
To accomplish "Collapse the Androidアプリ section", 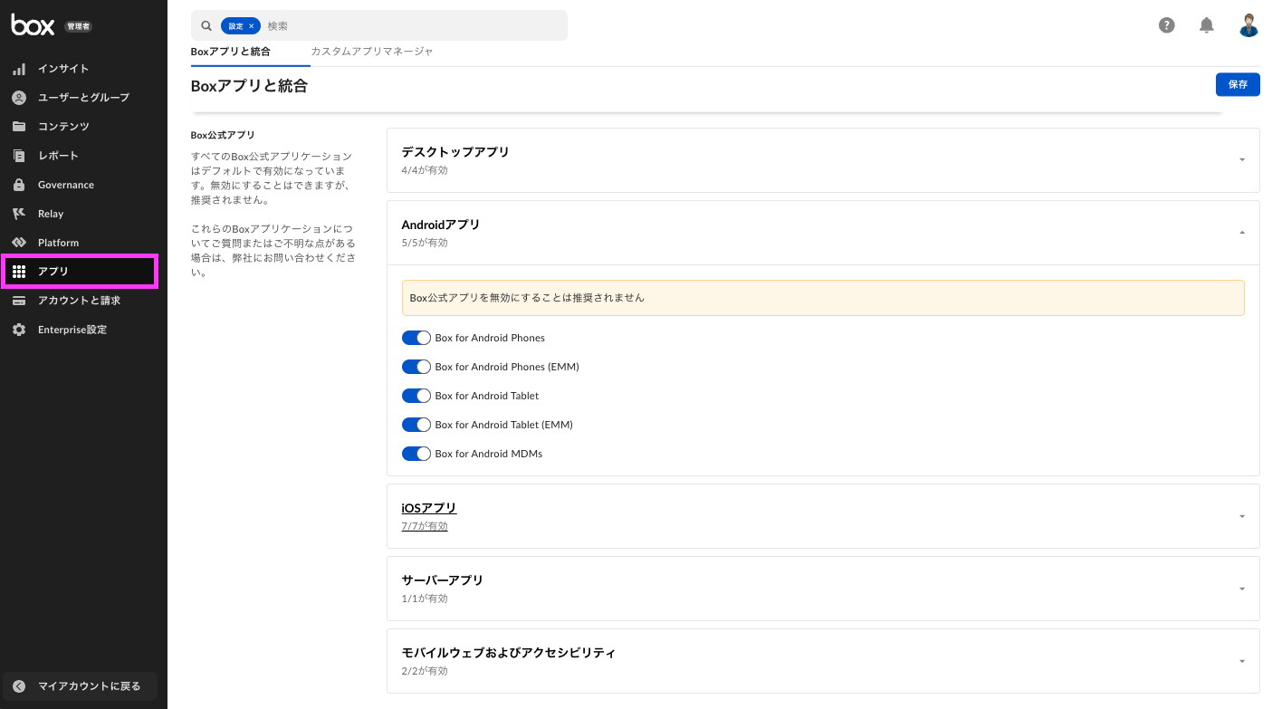I will [1241, 233].
